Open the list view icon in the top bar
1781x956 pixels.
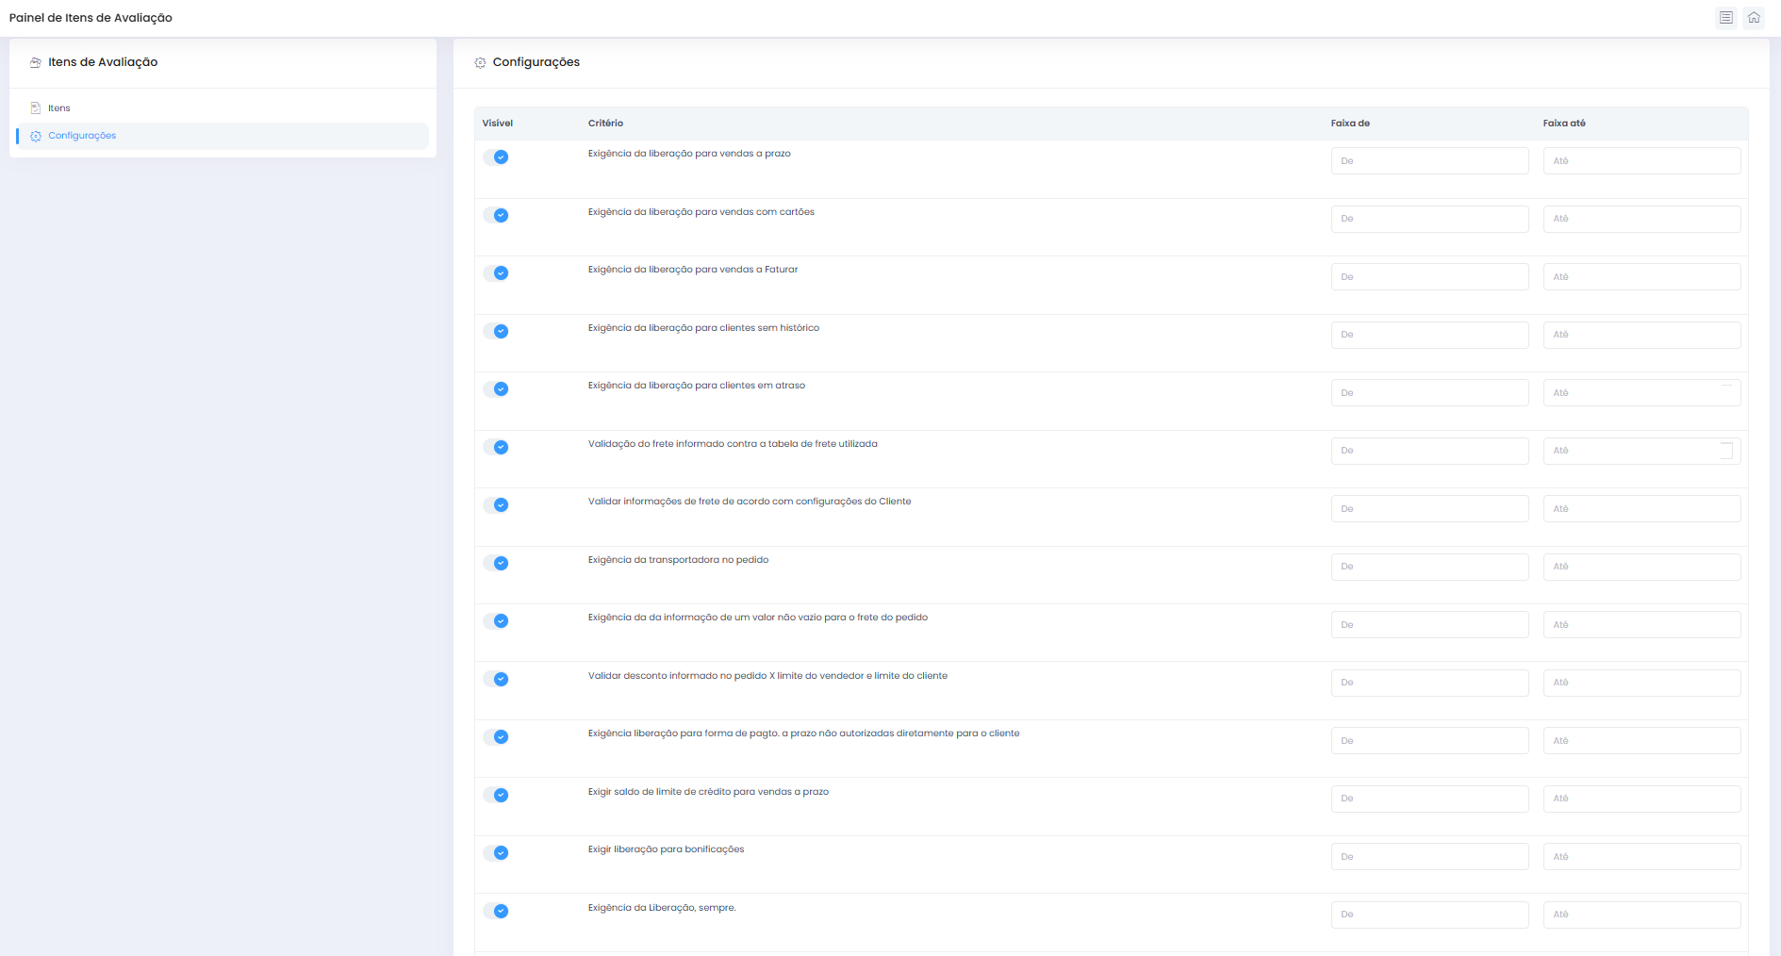coord(1725,18)
